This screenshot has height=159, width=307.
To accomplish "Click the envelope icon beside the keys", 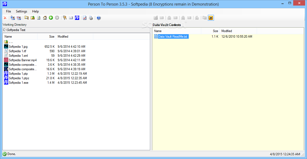I will click(71, 18).
